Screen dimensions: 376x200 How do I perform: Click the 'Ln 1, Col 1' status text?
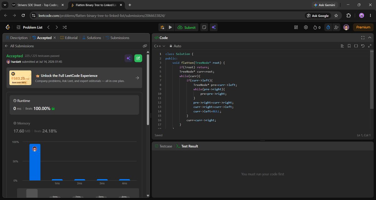pyautogui.click(x=363, y=135)
